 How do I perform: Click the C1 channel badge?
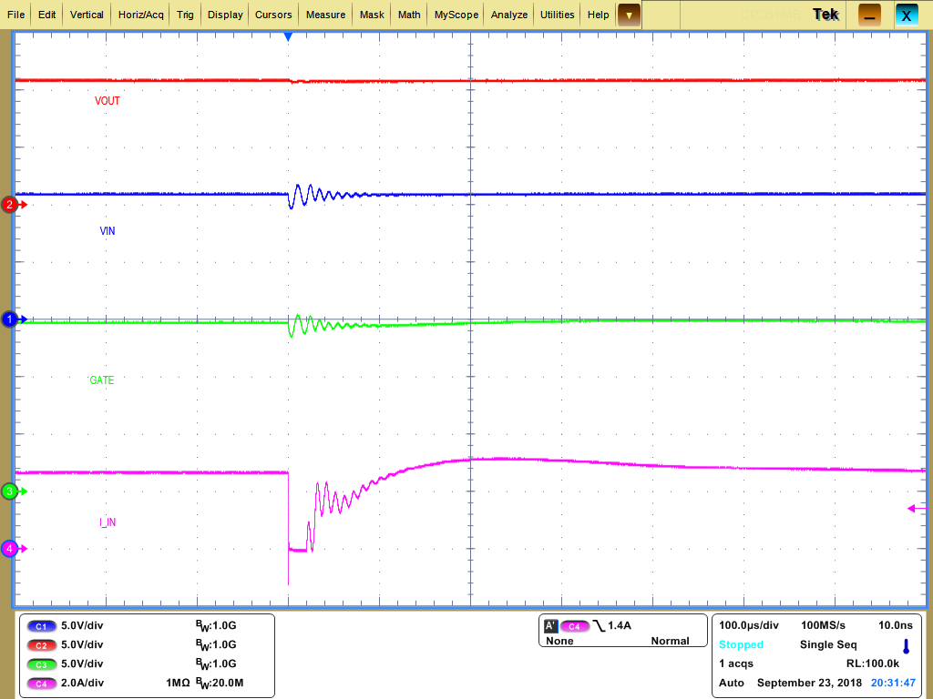[41, 626]
